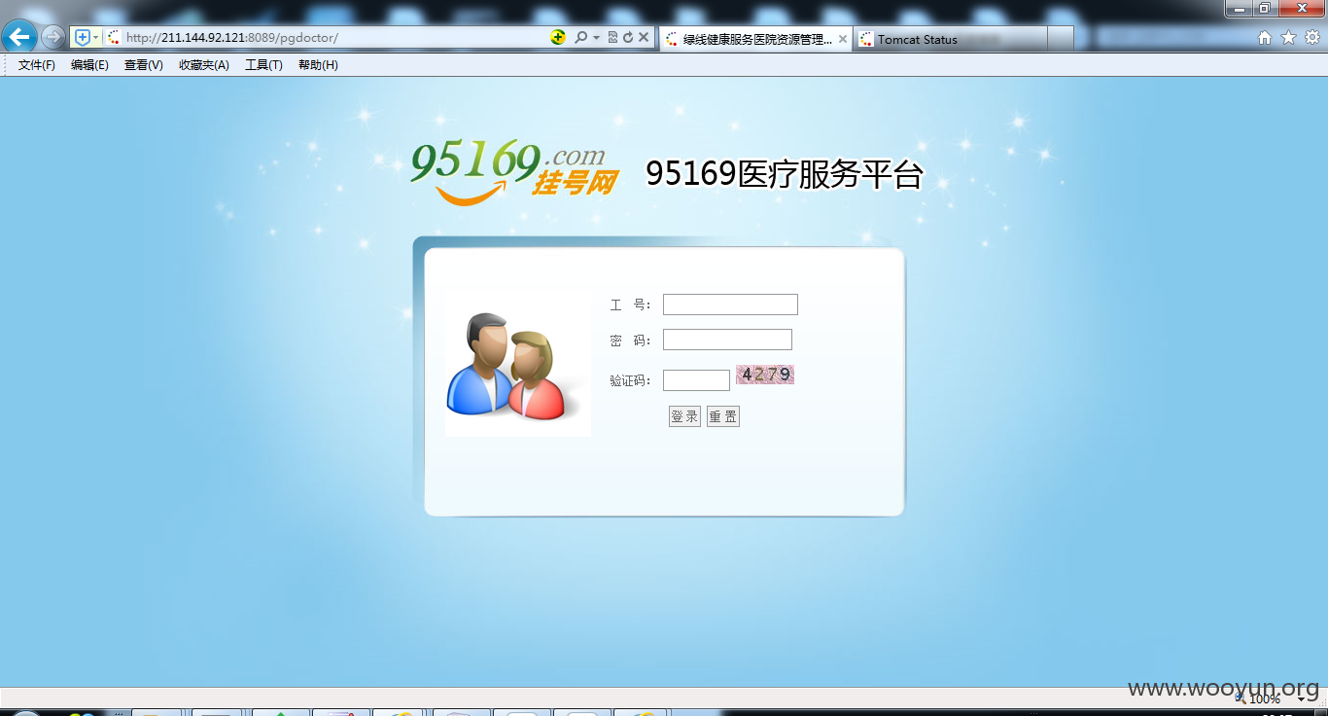Click the 重置 button
The image size is (1328, 716).
coord(723,416)
